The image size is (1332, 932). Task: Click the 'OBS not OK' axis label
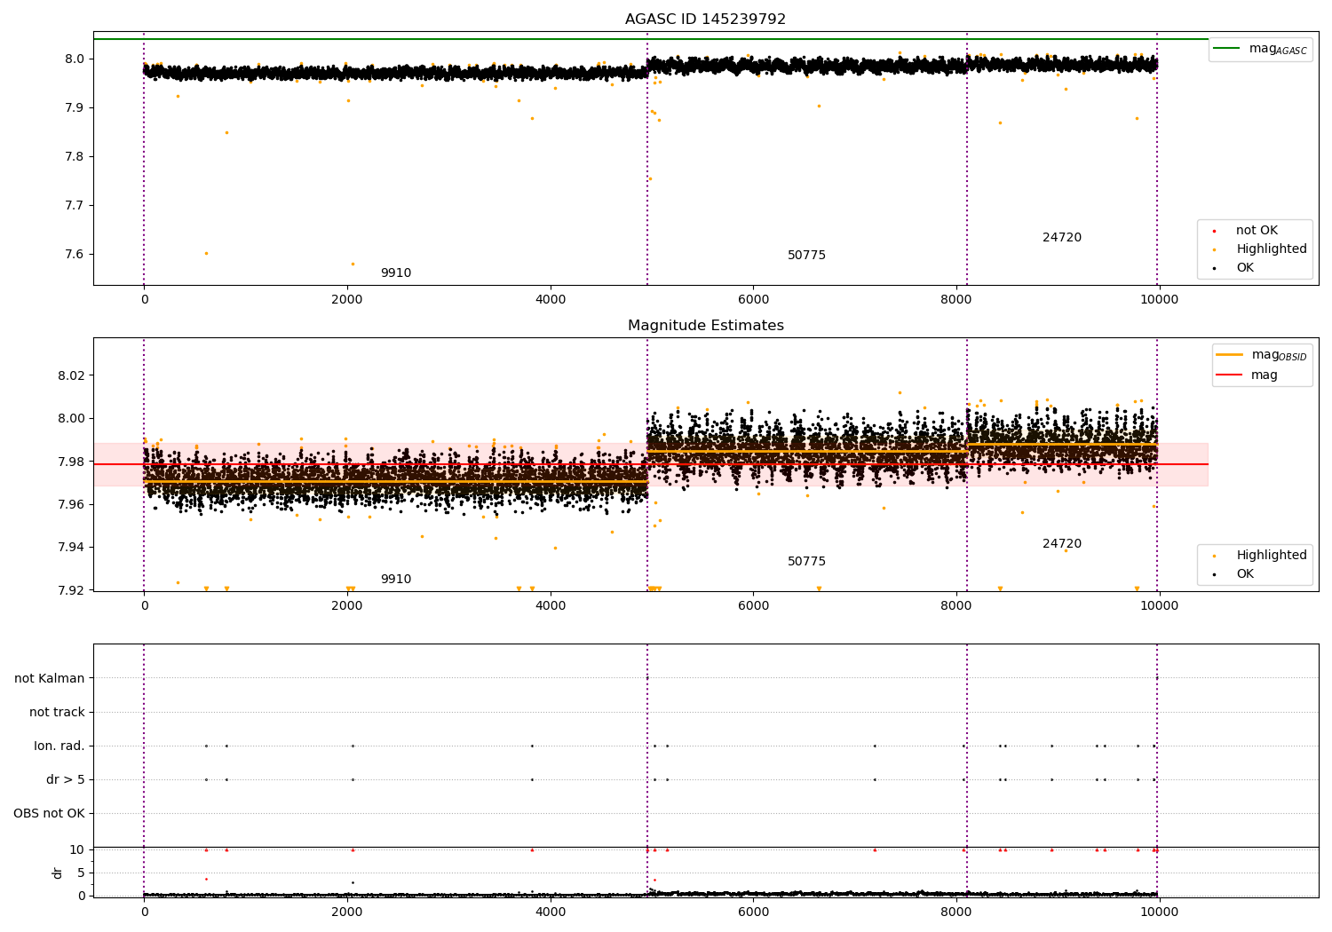[49, 813]
